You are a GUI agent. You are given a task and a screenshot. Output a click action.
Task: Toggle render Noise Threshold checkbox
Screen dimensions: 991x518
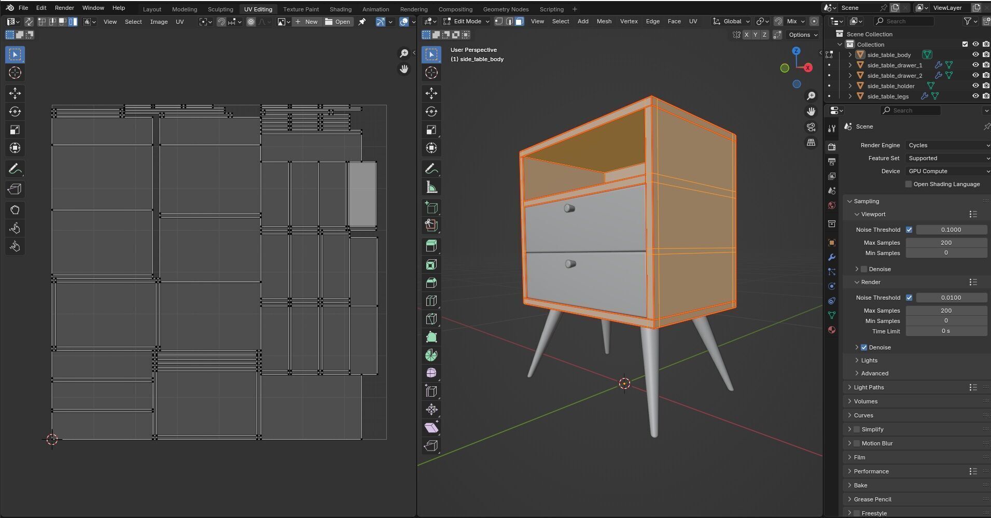(x=909, y=298)
